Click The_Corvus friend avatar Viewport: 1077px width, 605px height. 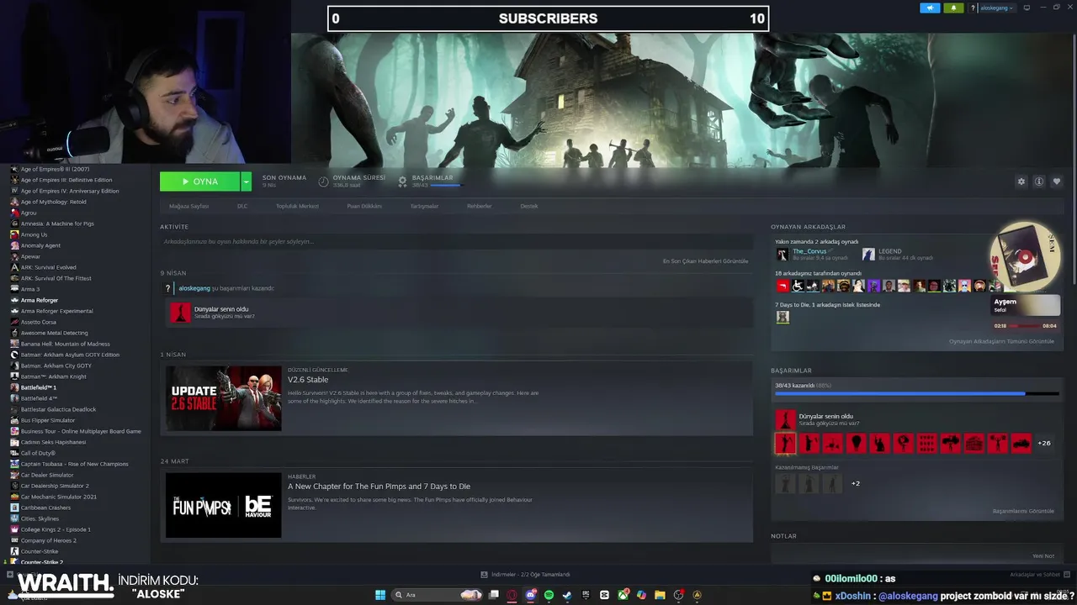(783, 254)
